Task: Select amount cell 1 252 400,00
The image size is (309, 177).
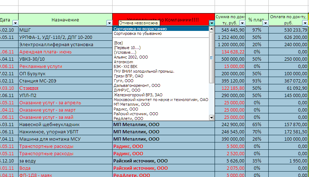Action: (x=230, y=37)
